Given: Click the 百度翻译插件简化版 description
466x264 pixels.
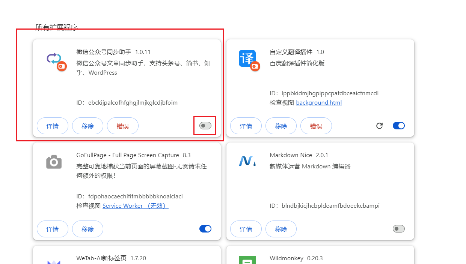Looking at the screenshot, I should pos(297,63).
